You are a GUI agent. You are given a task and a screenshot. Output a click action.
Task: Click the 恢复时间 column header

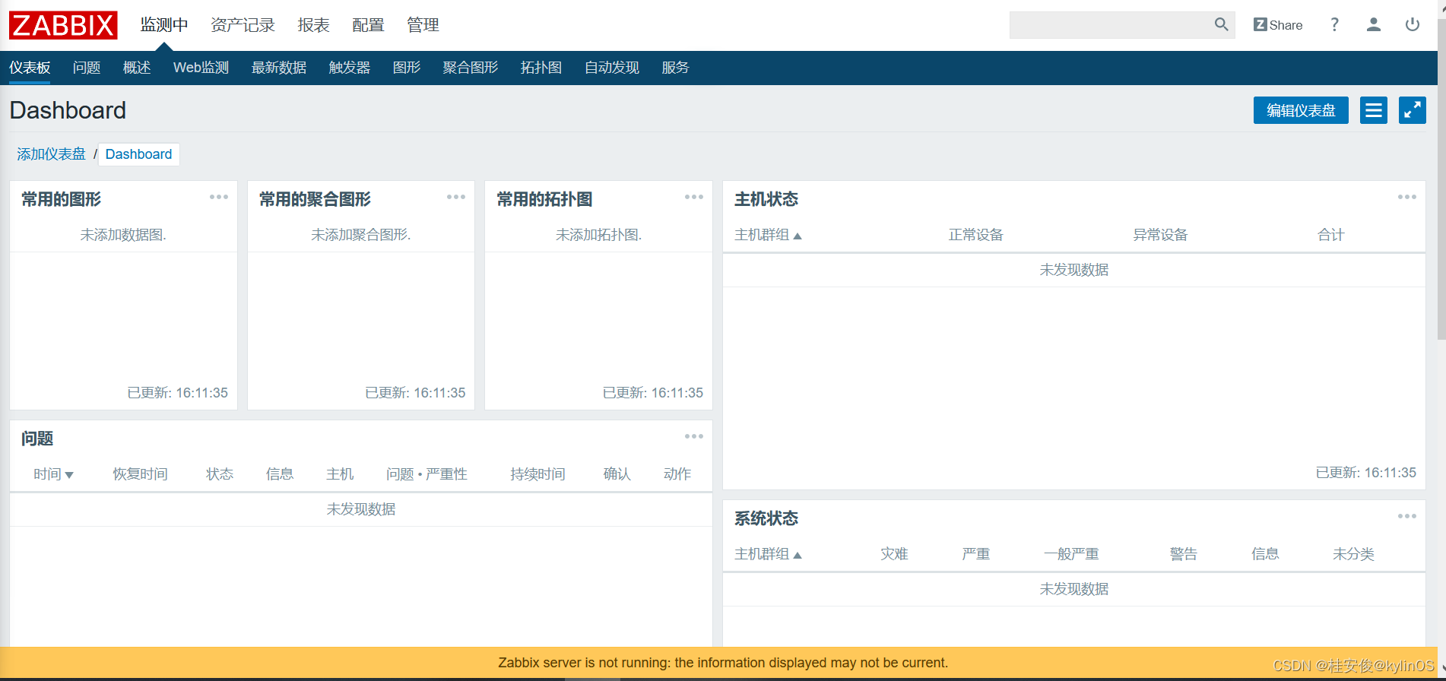(140, 474)
